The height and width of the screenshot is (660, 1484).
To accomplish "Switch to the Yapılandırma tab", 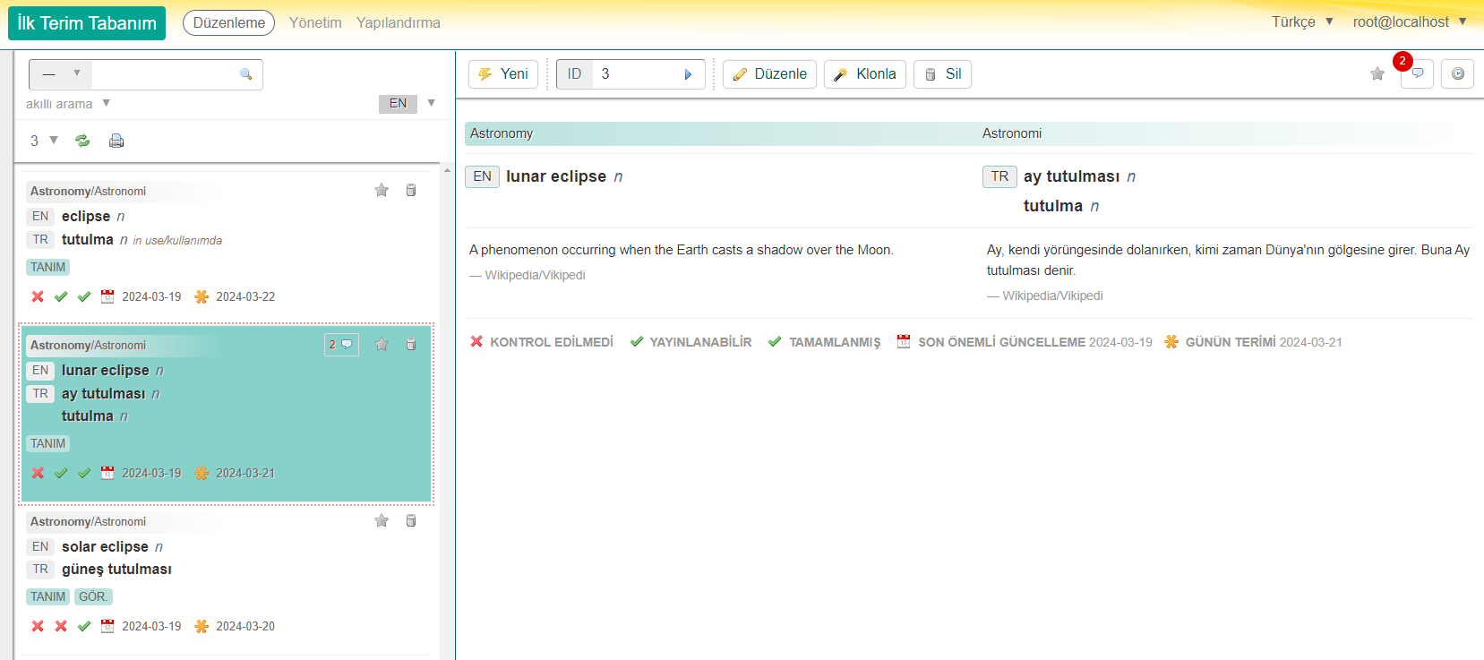I will (x=398, y=22).
